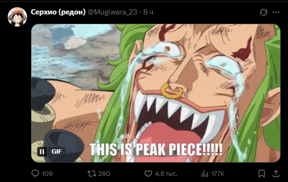
Task: Open the @Mugiwara_23 handle link
Action: pyautogui.click(x=112, y=12)
